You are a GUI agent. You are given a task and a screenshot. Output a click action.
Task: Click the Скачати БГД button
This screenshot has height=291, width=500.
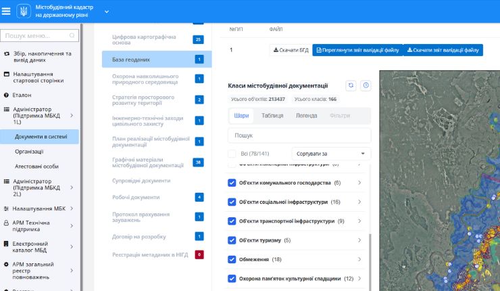(x=290, y=50)
